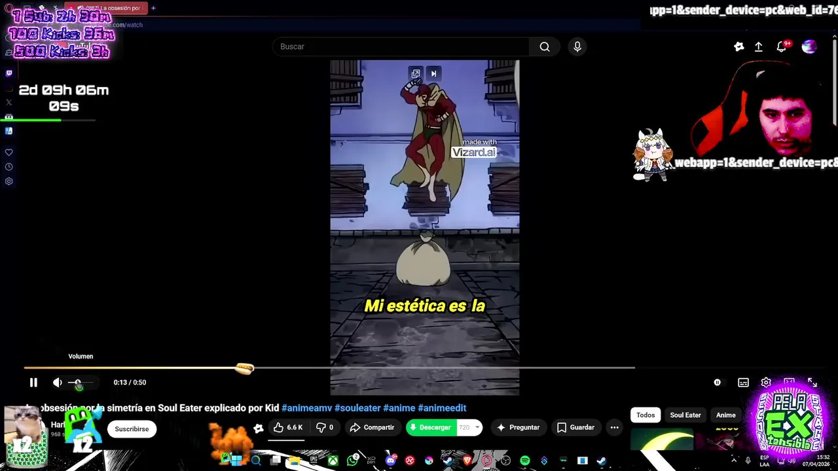The image size is (838, 471).
Task: Click the Preguntar button
Action: (518, 428)
